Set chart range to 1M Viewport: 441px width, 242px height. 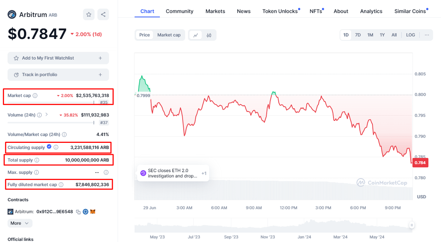370,35
